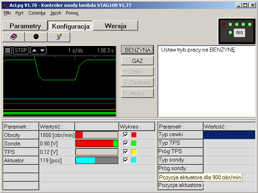Select the Próg sondy parameter row
258x193 pixels.
coord(180,168)
